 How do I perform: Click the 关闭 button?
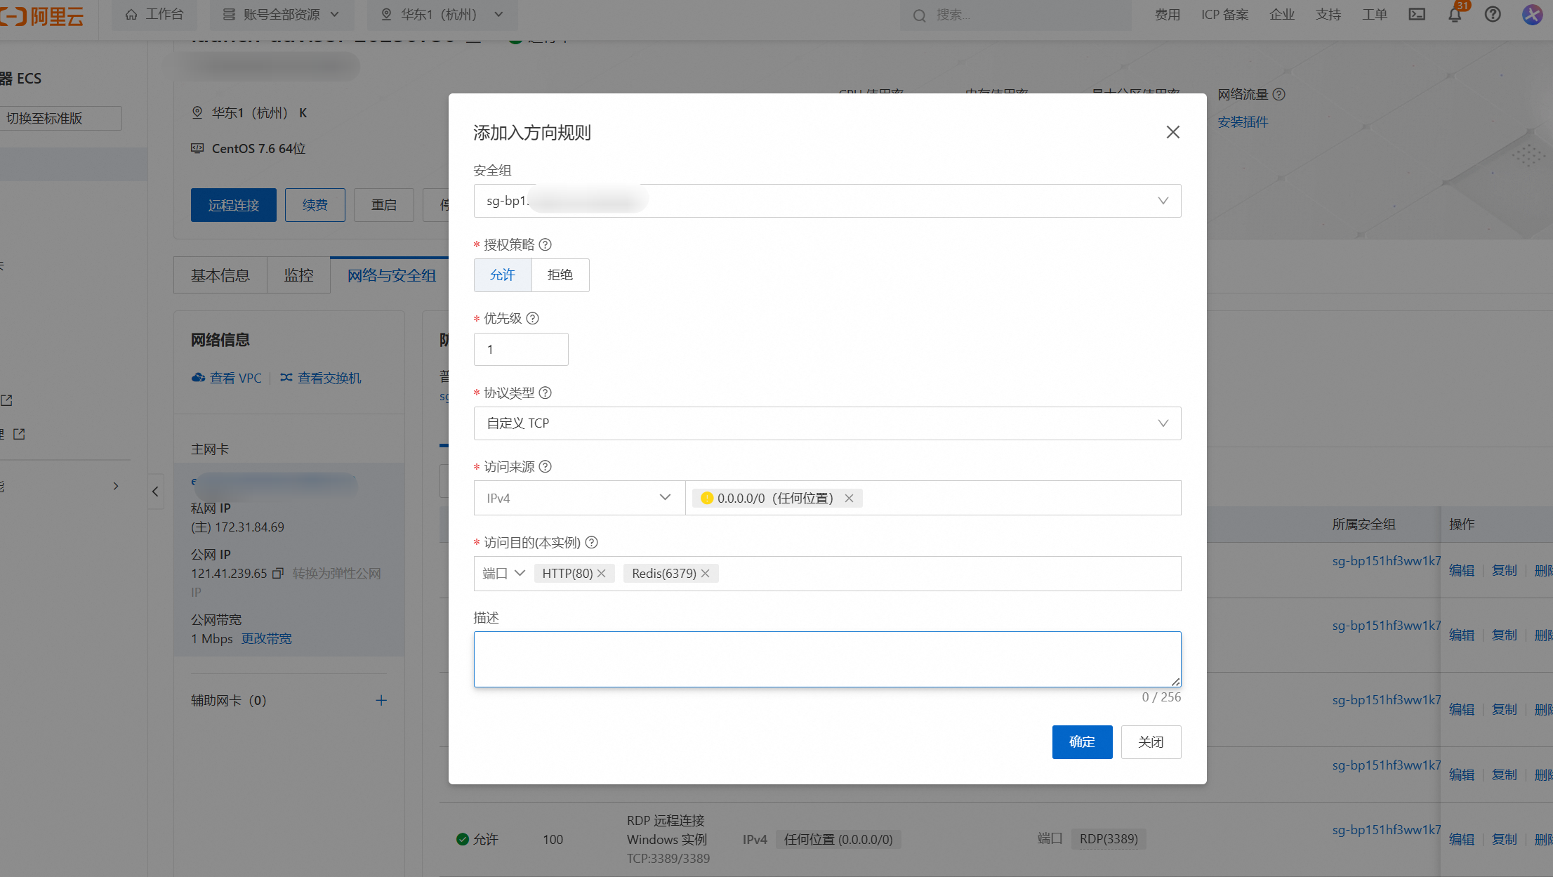[x=1151, y=742]
